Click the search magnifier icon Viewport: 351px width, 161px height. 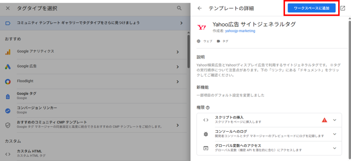click(179, 8)
